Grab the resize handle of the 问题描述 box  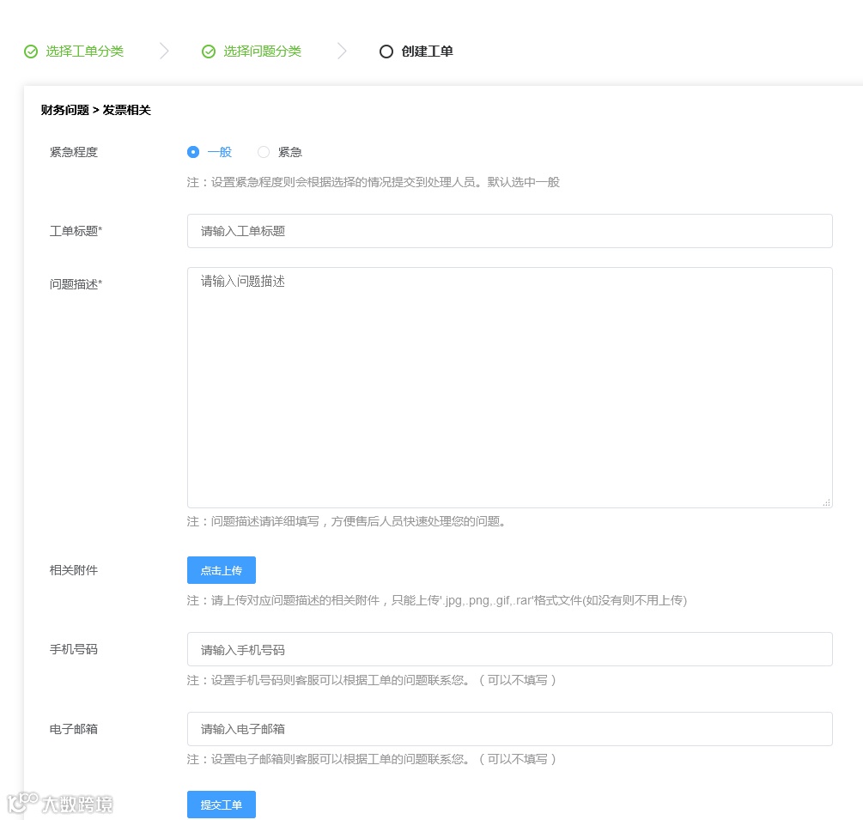827,502
